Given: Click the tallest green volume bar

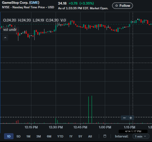Looking at the screenshot, I should (92, 110).
